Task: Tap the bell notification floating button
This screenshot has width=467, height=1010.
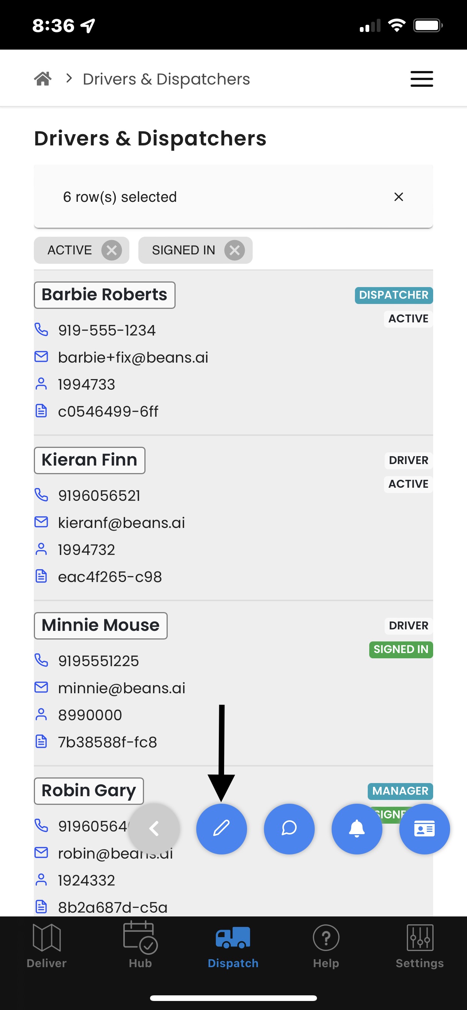Action: click(x=357, y=829)
